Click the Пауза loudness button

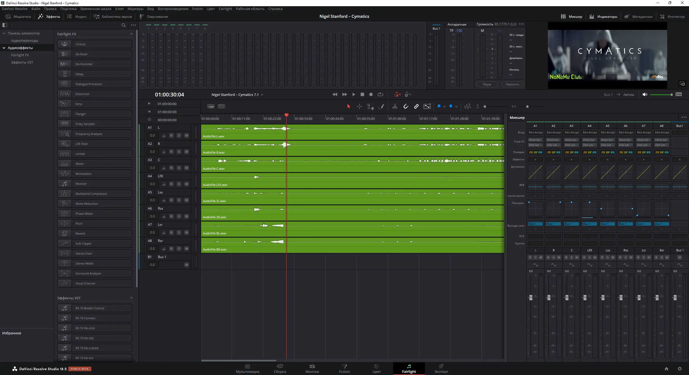coord(487,84)
